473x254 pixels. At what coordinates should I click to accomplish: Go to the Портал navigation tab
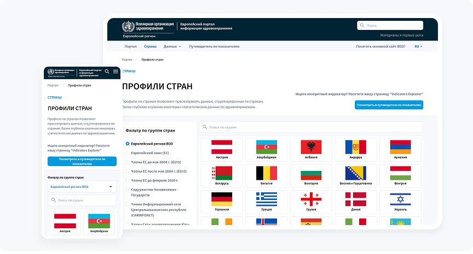coord(130,46)
